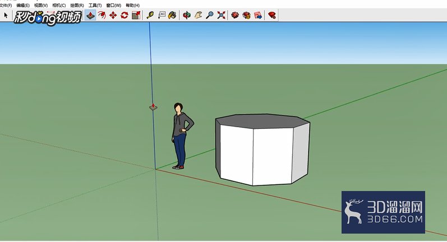Screen dimensions: 447x242
Task: Pick the Zoom magnifier tool
Action: tap(210, 15)
